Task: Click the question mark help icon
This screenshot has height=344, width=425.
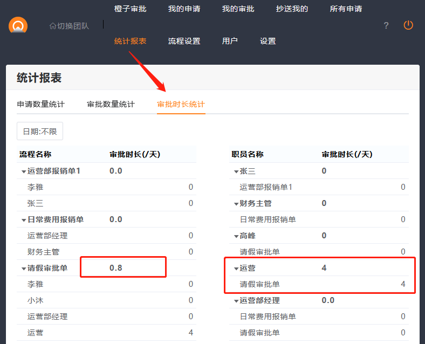Action: [386, 25]
